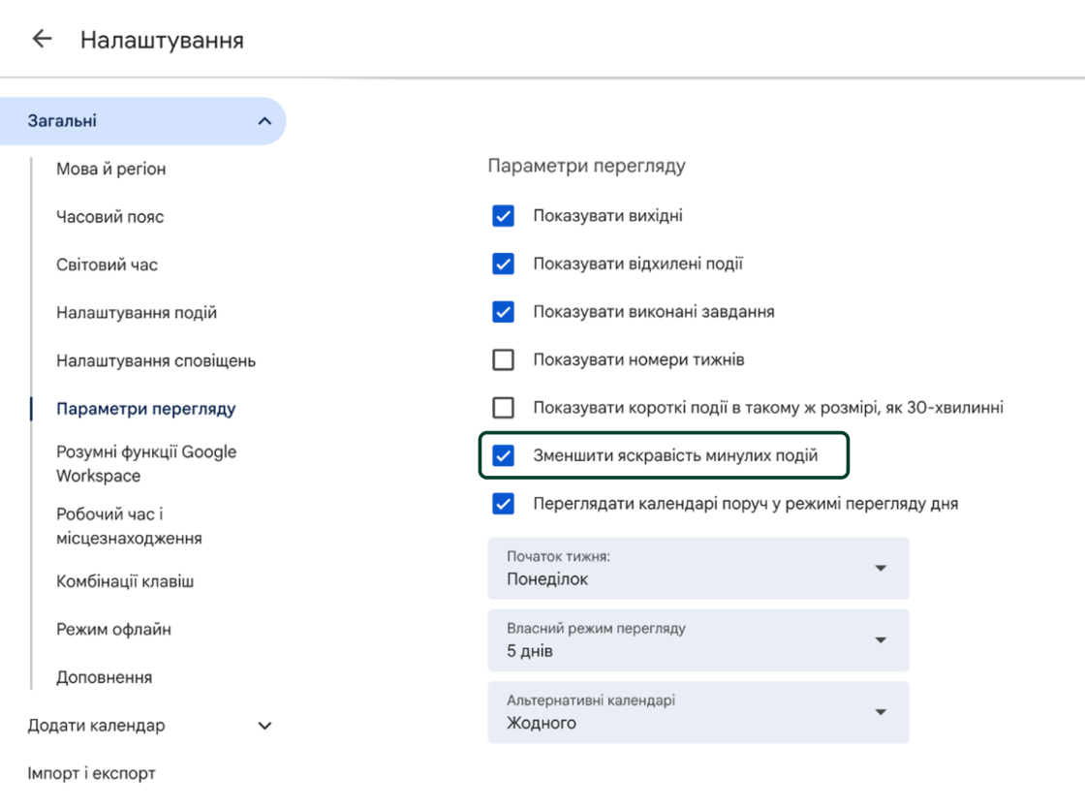Open Світовий час settings section
Screen dimensions: 1085x809
[107, 264]
